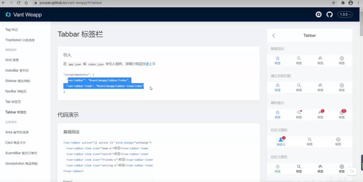The width and height of the screenshot is (363, 182).
Task: Click the friends tab with badge 5
Action: [320, 114]
